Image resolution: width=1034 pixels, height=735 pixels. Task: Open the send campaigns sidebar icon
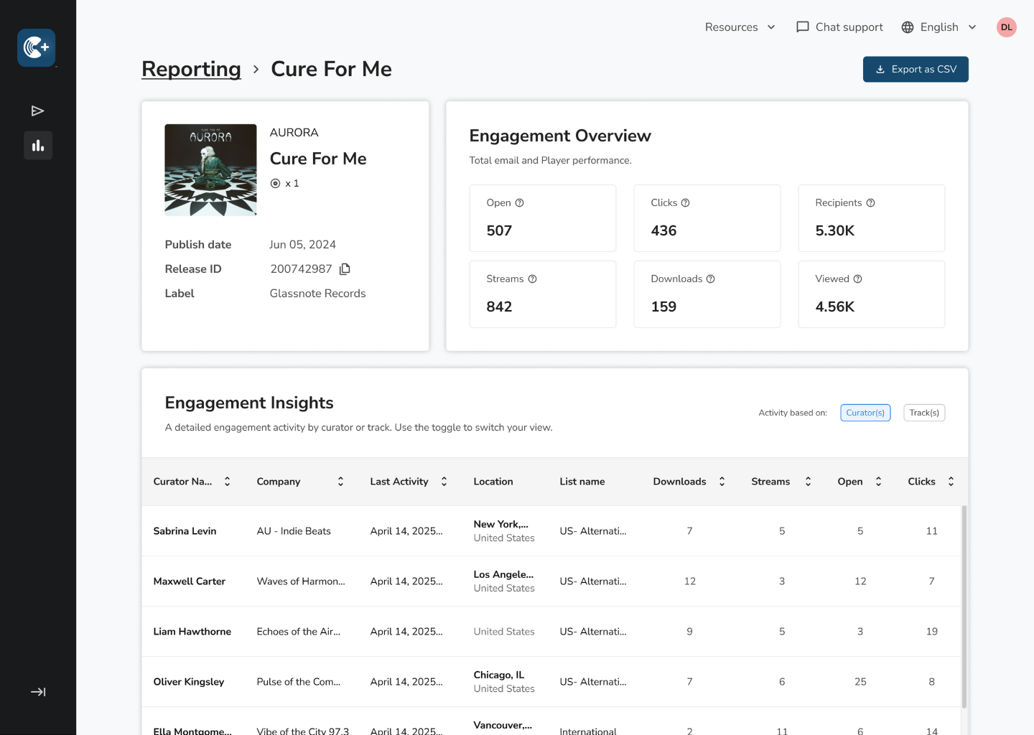coord(38,111)
